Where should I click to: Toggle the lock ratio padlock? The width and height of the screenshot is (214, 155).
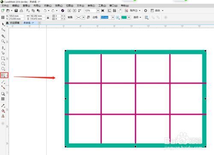tap(48, 18)
